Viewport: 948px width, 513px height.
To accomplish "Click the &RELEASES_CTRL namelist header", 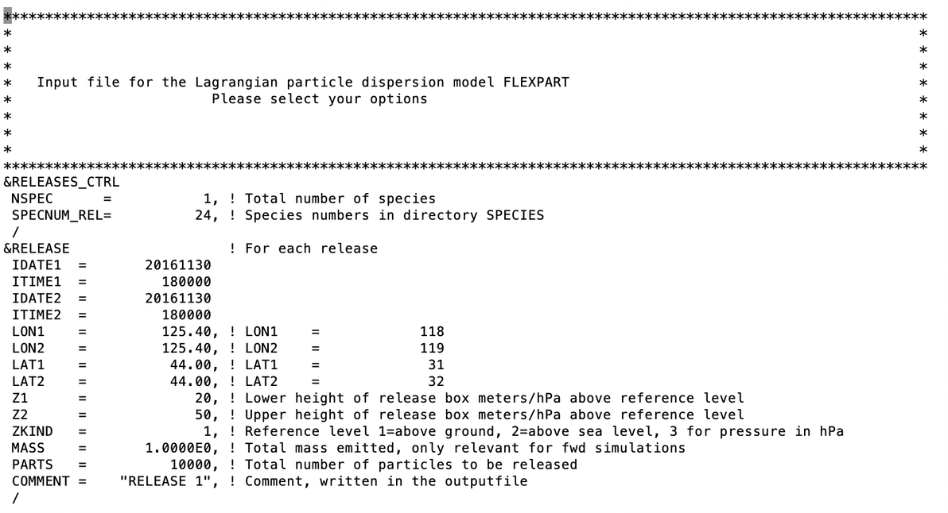I will (x=61, y=182).
